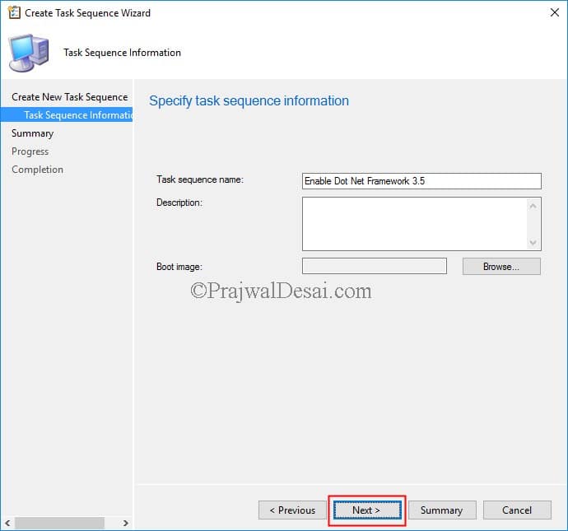Select the Progress step in sidebar
Viewport: 568px width, 531px height.
point(30,151)
